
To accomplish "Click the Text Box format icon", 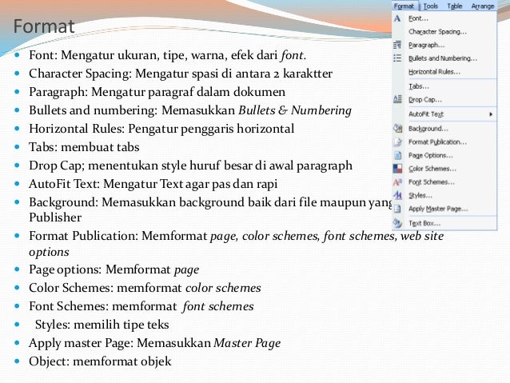I will [397, 223].
